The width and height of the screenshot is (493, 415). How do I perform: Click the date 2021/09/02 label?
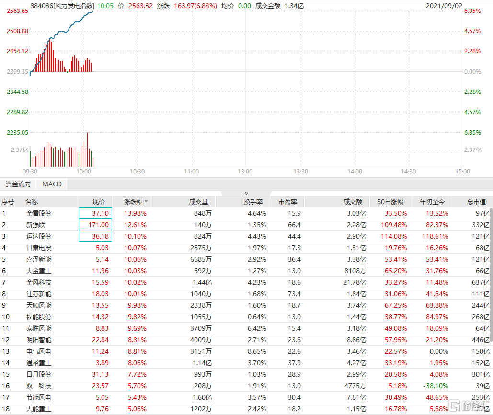pos(444,6)
